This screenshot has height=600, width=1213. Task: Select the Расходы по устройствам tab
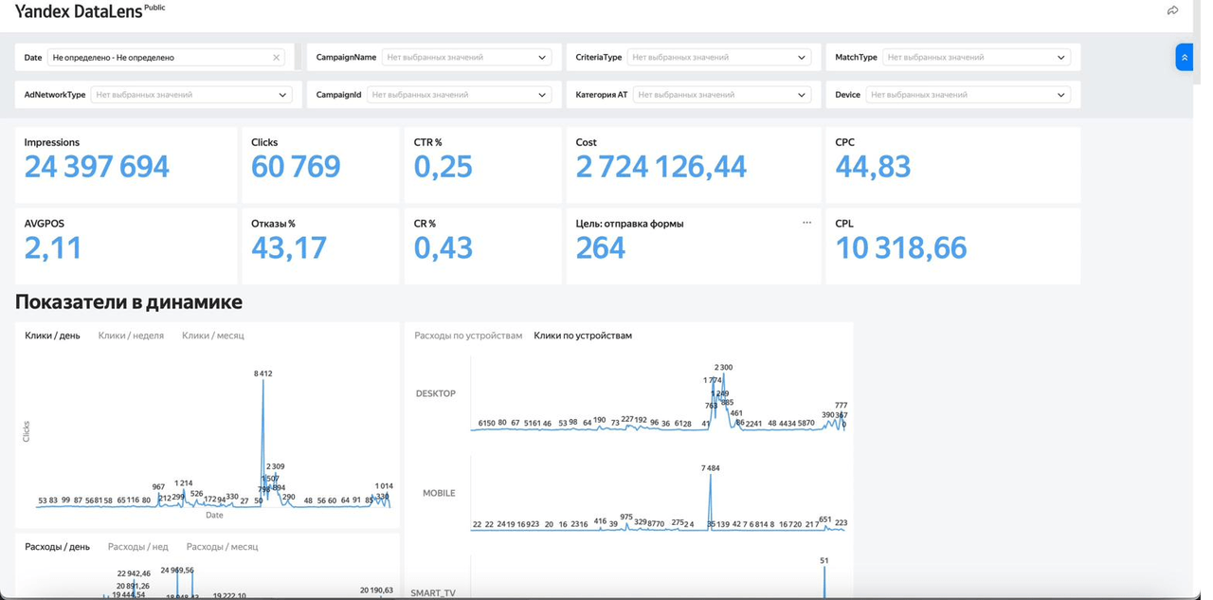[x=468, y=336]
